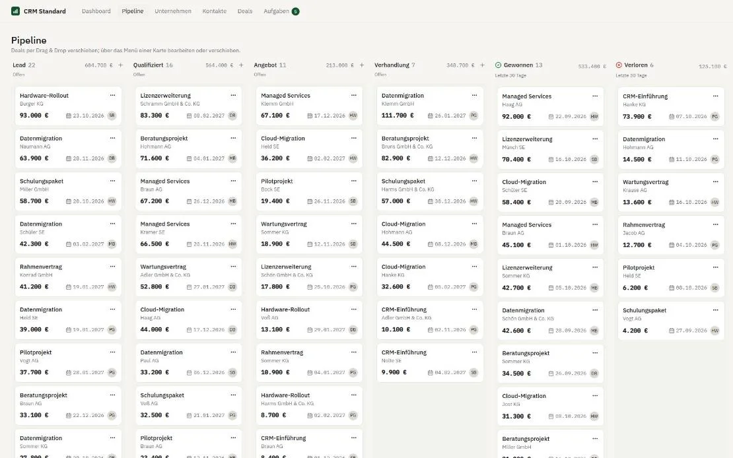The width and height of the screenshot is (733, 458).
Task: Click calendar icon on Wartungsvertrag Adler card
Action: pos(190,287)
